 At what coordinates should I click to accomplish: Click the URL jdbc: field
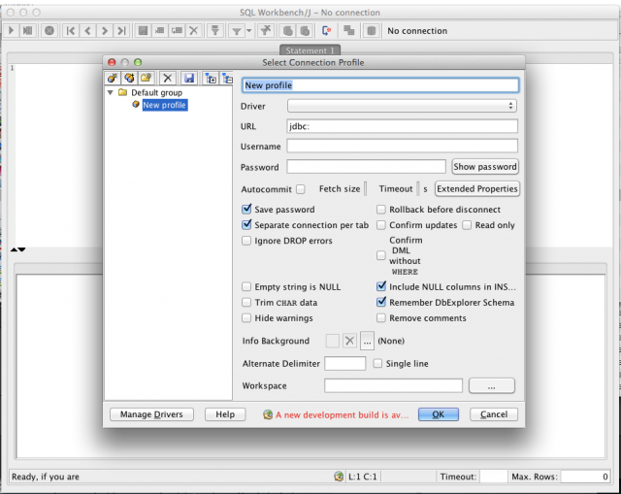pyautogui.click(x=402, y=126)
